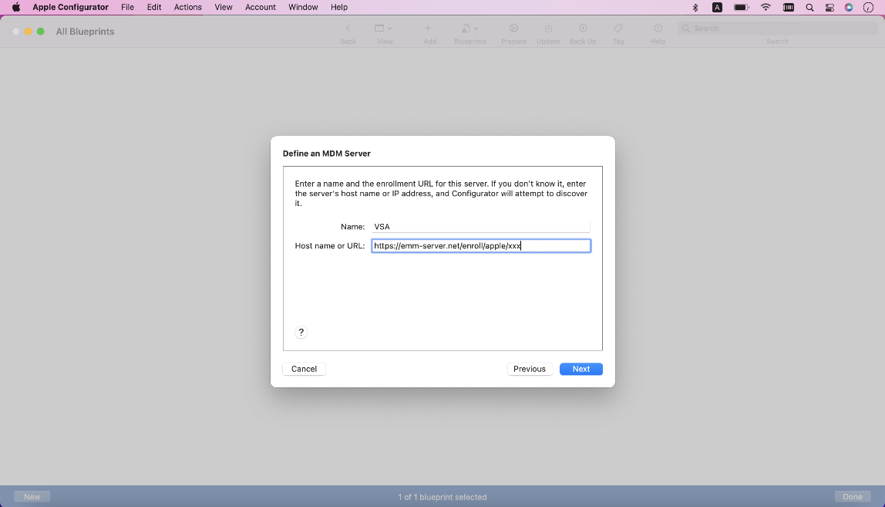Click the Tag toolbar icon
The height and width of the screenshot is (507, 885).
click(618, 29)
